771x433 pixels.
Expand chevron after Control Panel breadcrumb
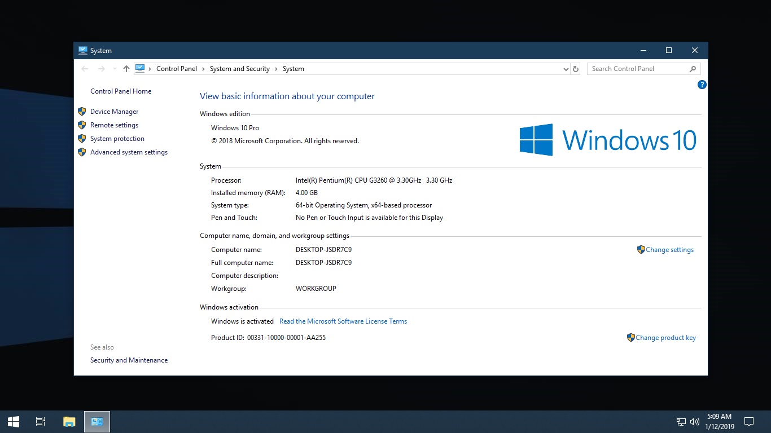pos(203,69)
